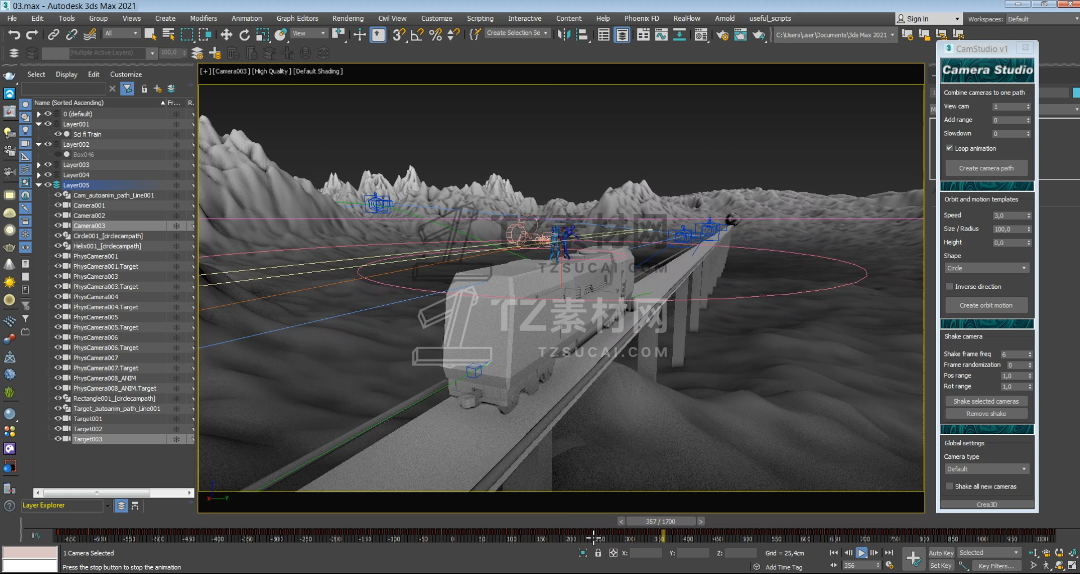This screenshot has width=1080, height=574.
Task: Select the Rectangular Selection Region tool
Action: 187,35
